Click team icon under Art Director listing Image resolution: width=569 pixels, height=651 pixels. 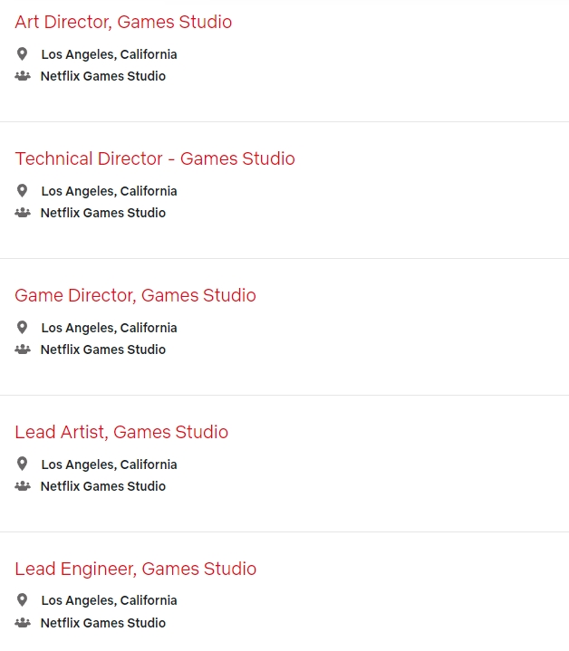[x=23, y=76]
